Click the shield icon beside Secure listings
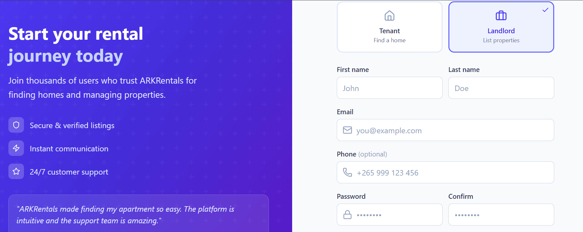 16,125
